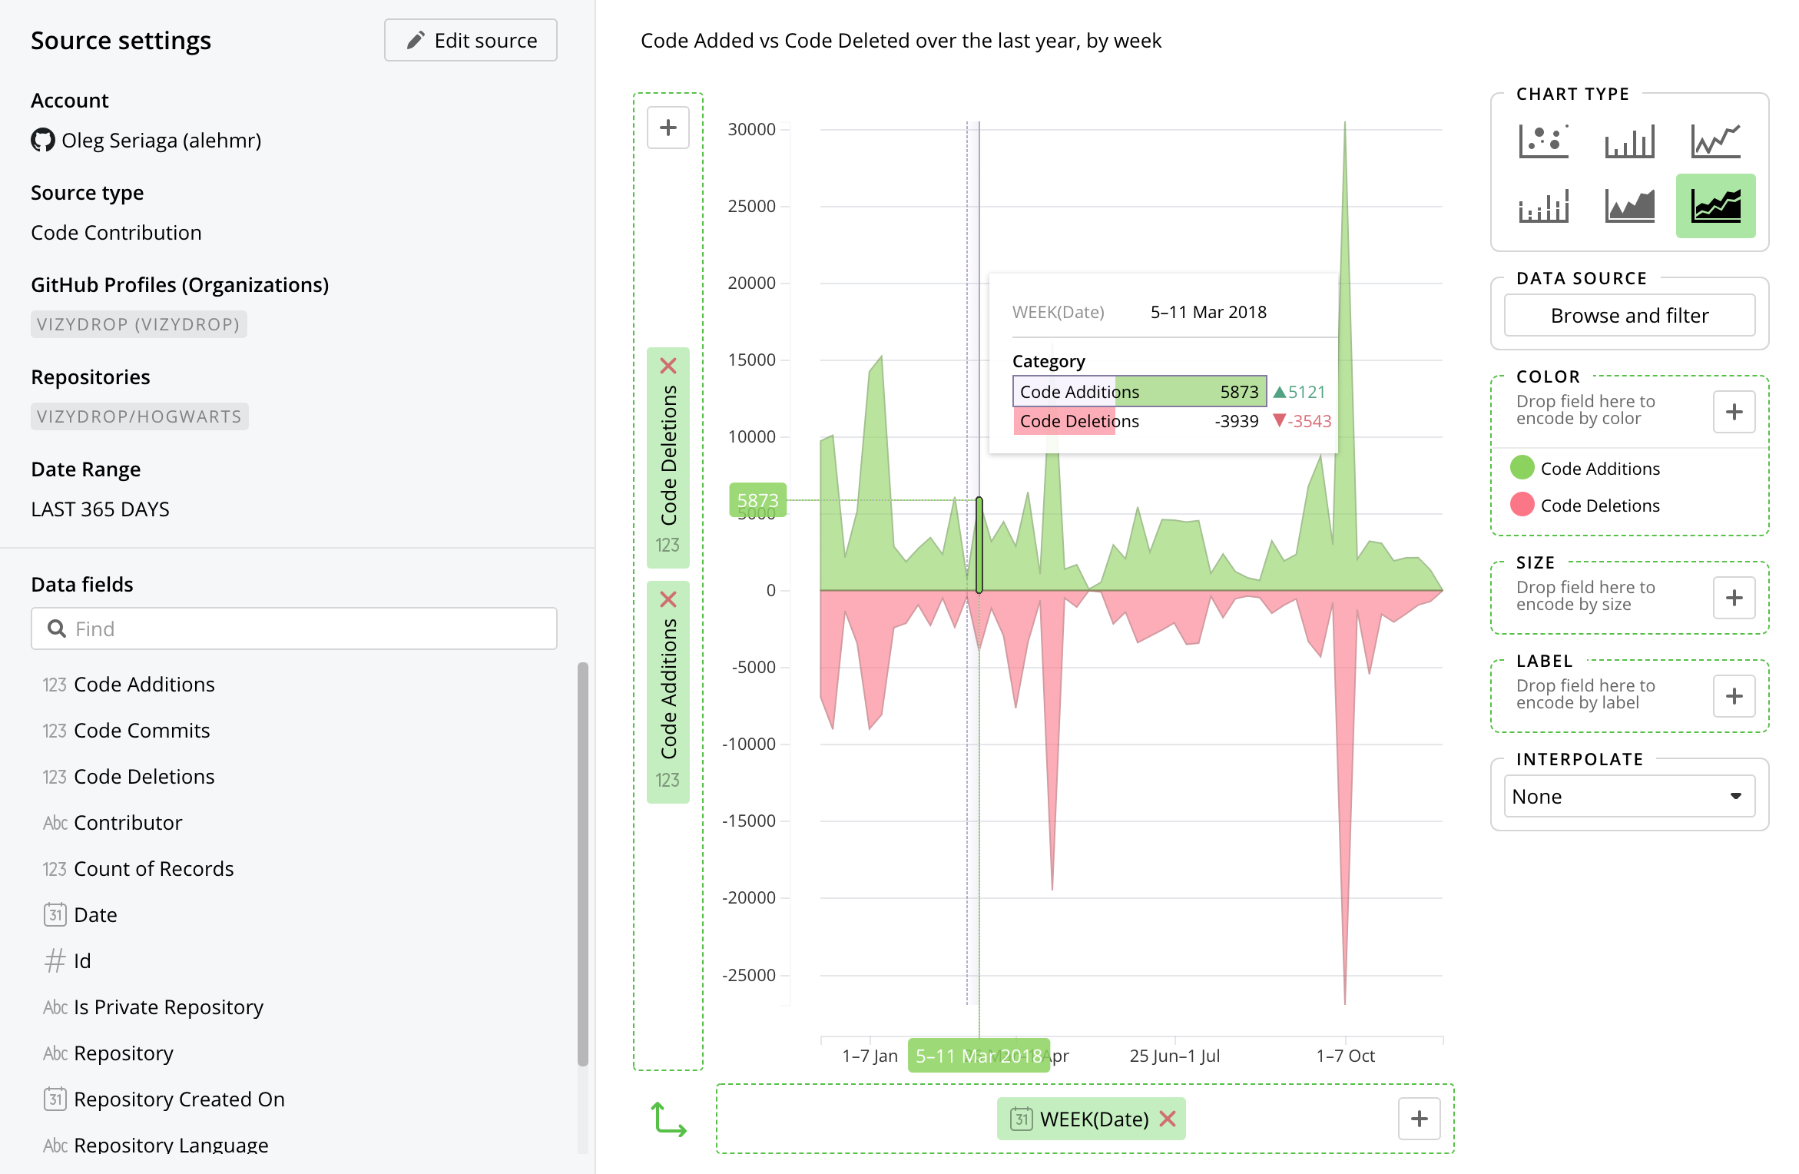Select the Code Commits data field
This screenshot has height=1174, width=1799.
click(x=141, y=730)
